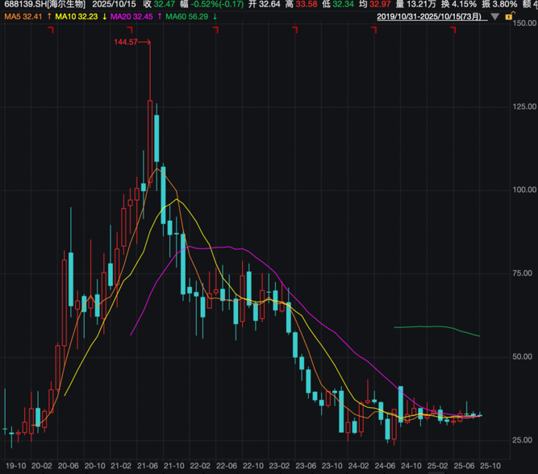Select the MA5 indicator label
The image size is (538, 474).
23,16
